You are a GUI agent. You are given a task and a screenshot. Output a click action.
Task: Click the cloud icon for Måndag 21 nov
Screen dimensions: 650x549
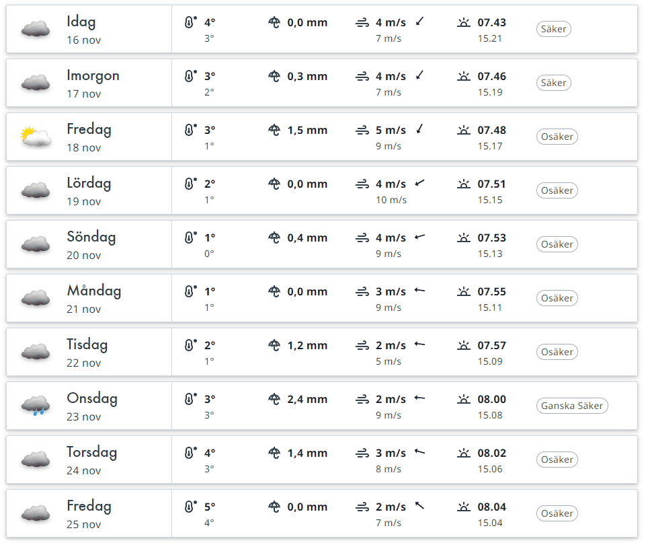click(x=36, y=298)
